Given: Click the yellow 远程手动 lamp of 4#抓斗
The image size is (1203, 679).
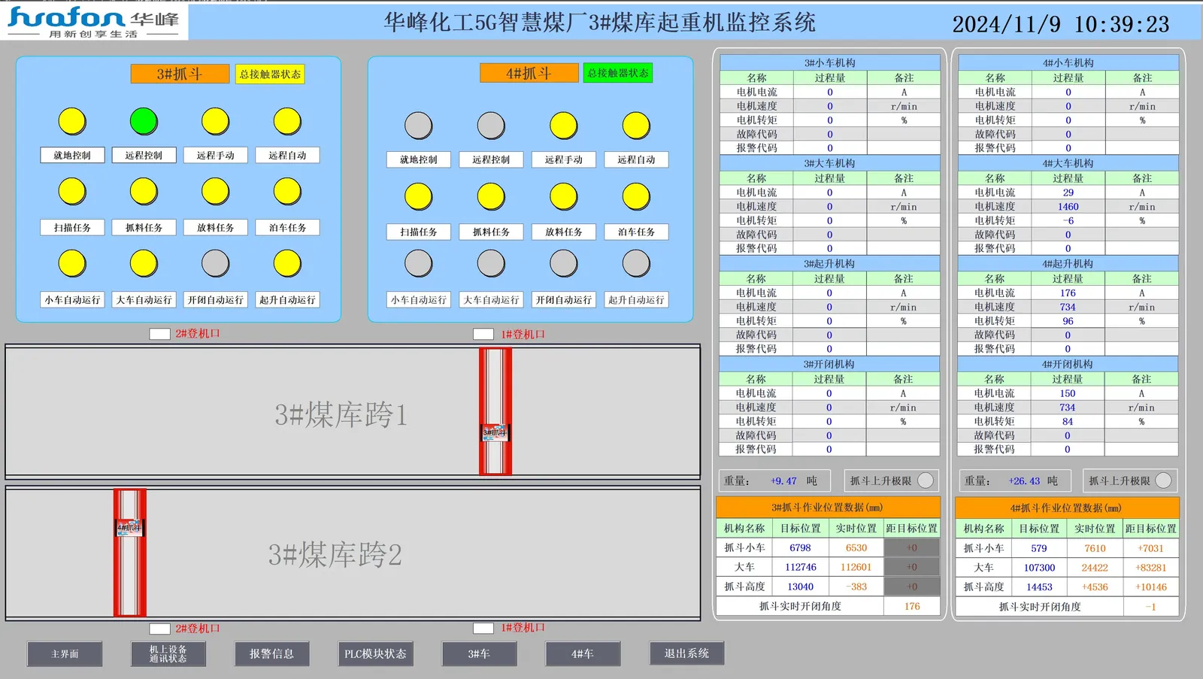Looking at the screenshot, I should pyautogui.click(x=563, y=126).
